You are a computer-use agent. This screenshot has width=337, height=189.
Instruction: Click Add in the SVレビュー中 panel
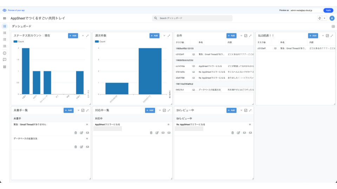point(231,110)
